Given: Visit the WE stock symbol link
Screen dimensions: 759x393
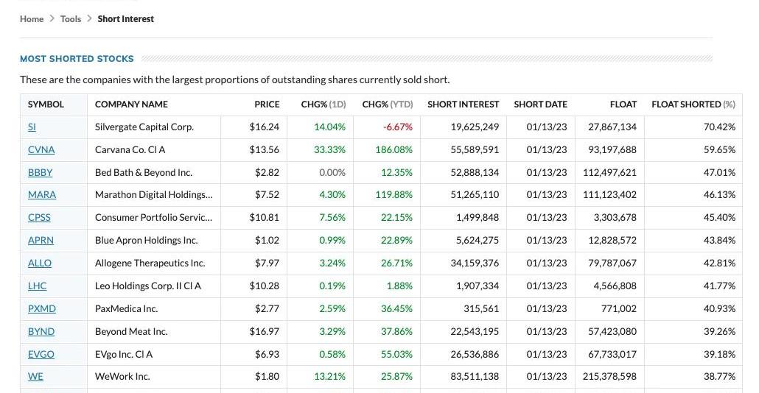Looking at the screenshot, I should tap(35, 377).
